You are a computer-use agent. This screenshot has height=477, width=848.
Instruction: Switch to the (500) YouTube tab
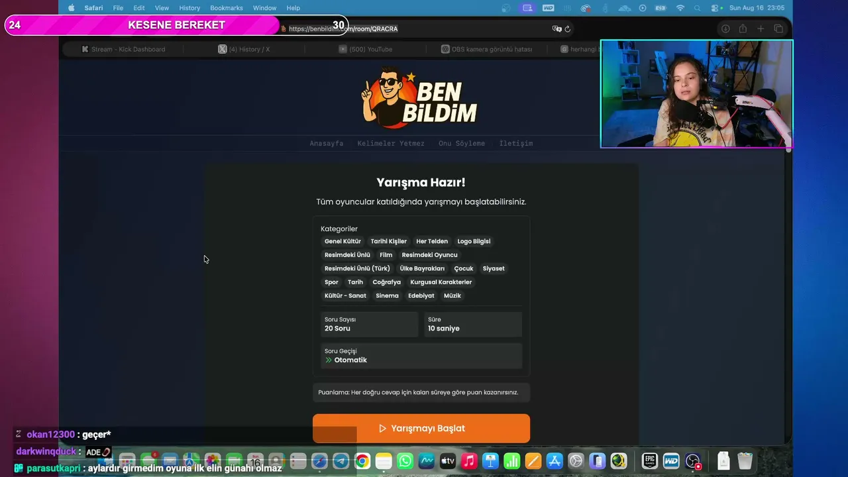click(366, 49)
